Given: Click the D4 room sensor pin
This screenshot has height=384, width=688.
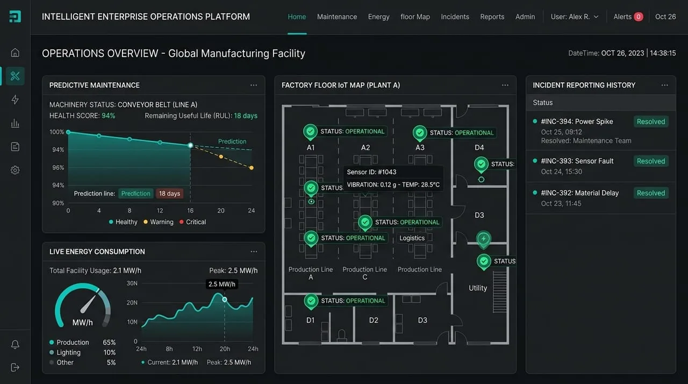Looking at the screenshot, I should pyautogui.click(x=481, y=164).
